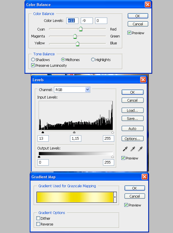Image resolution: width=173 pixels, height=233 pixels.
Task: Open Options... in Levels dialog
Action: [x=133, y=139]
